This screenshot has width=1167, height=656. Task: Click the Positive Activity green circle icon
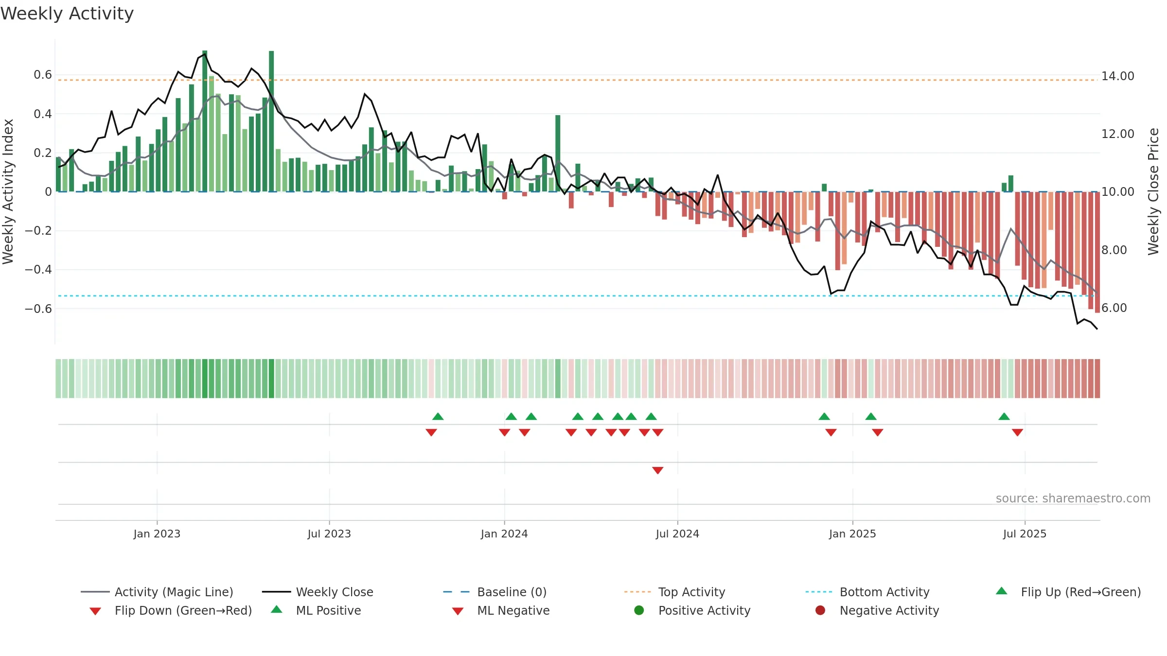point(639,610)
